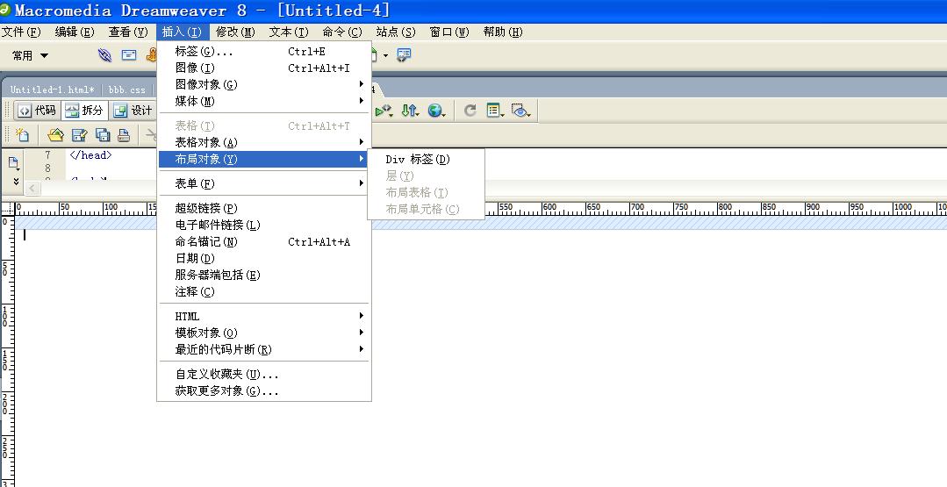The image size is (947, 487).
Task: Open the 常用 insert category dropdown
Action: pyautogui.click(x=30, y=55)
